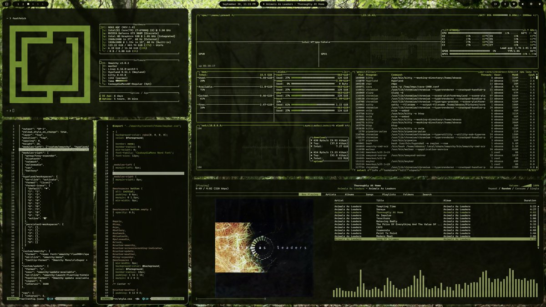546x307 pixels.
Task: Click the Animals As Leaders album art
Action: click(x=264, y=247)
